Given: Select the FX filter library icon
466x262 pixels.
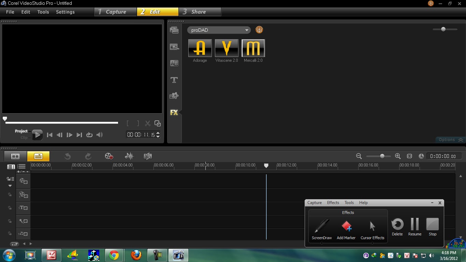Looking at the screenshot, I should (x=174, y=112).
